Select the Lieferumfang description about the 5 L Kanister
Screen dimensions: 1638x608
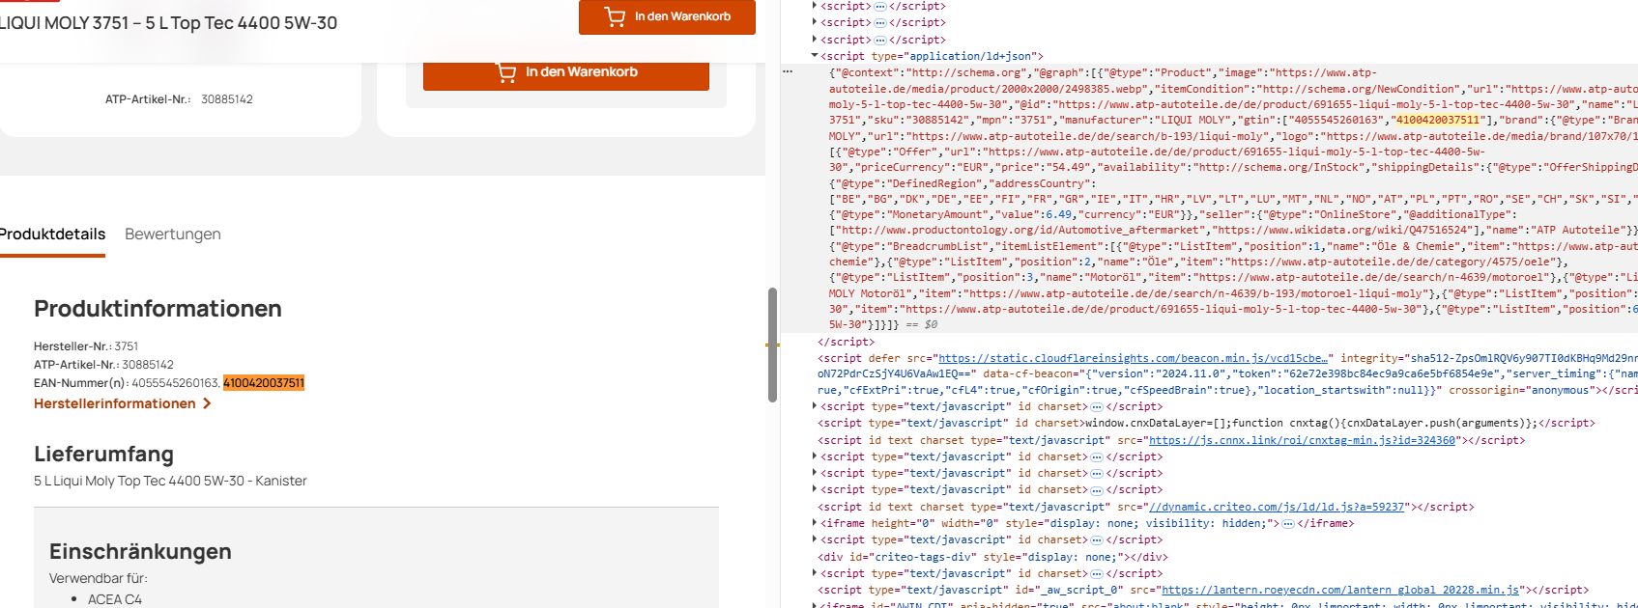(x=170, y=481)
